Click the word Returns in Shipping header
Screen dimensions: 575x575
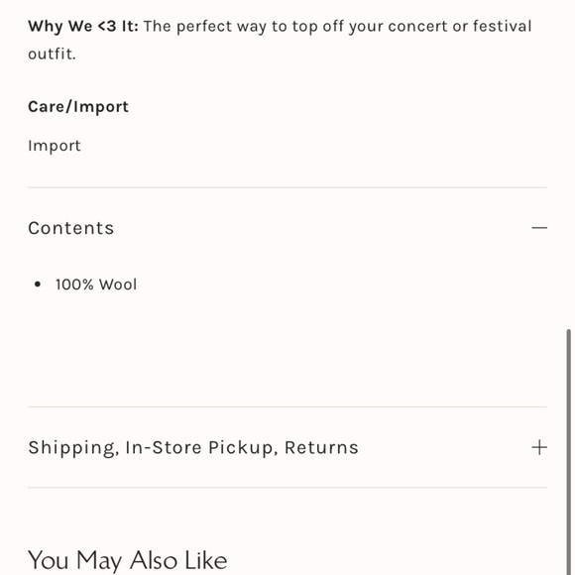321,447
